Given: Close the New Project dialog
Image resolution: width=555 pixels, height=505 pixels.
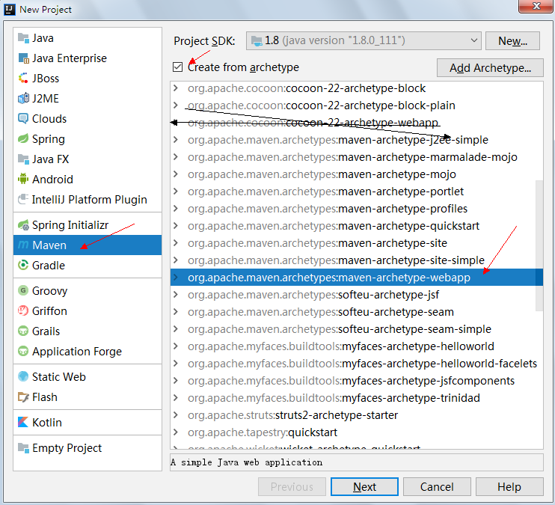Looking at the screenshot, I should coord(536,6).
